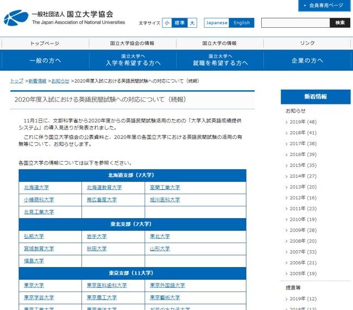Click 東北支部（7大学） table header
The height and width of the screenshot is (310, 353).
[x=133, y=224]
